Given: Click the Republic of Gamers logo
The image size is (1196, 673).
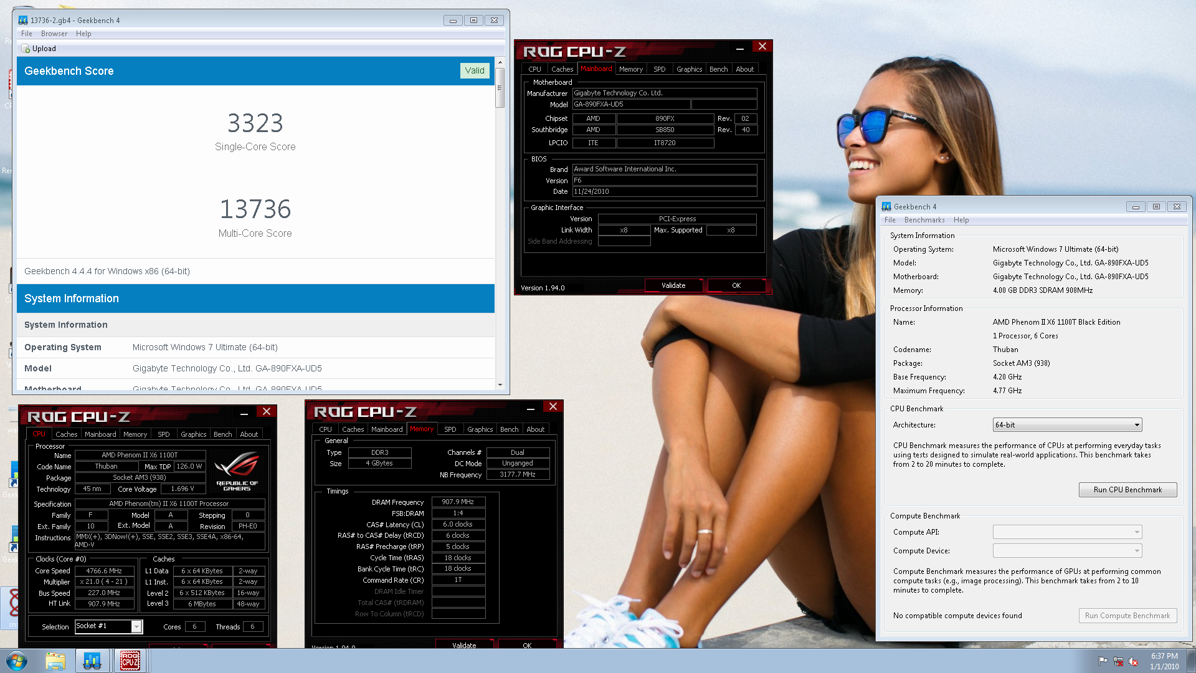Looking at the screenshot, I should pyautogui.click(x=237, y=471).
